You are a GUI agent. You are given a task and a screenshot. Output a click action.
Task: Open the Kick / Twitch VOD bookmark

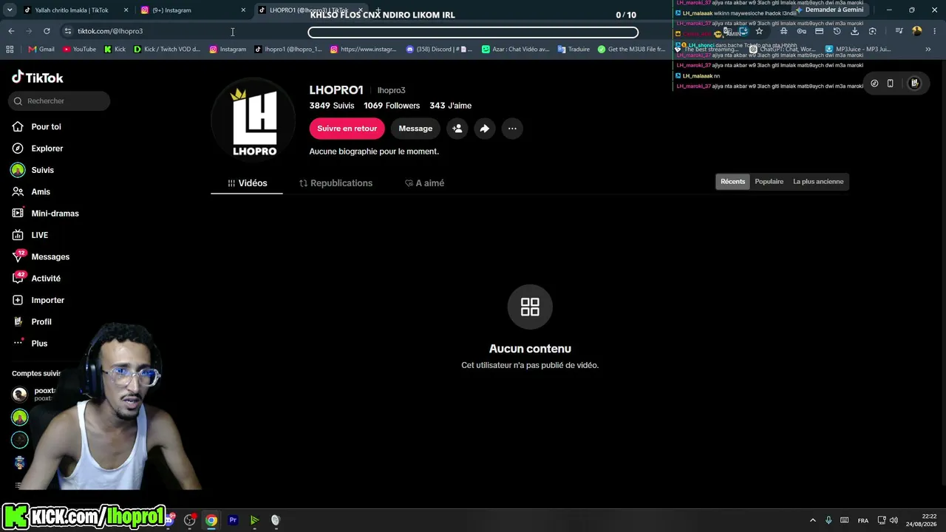tap(166, 50)
